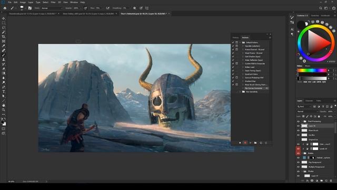Screen dimensions: 337x190
Task: Uncheck the Vignette (selection) action checkmark
Action: (233, 46)
